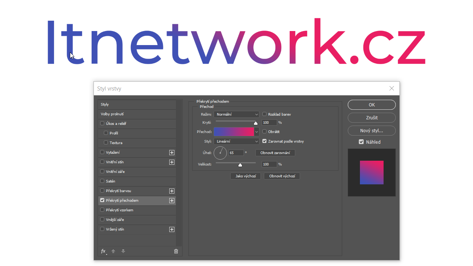The height and width of the screenshot is (266, 473).
Task: Uncheck the Překrytí přechodem checkbox
Action: (x=102, y=200)
